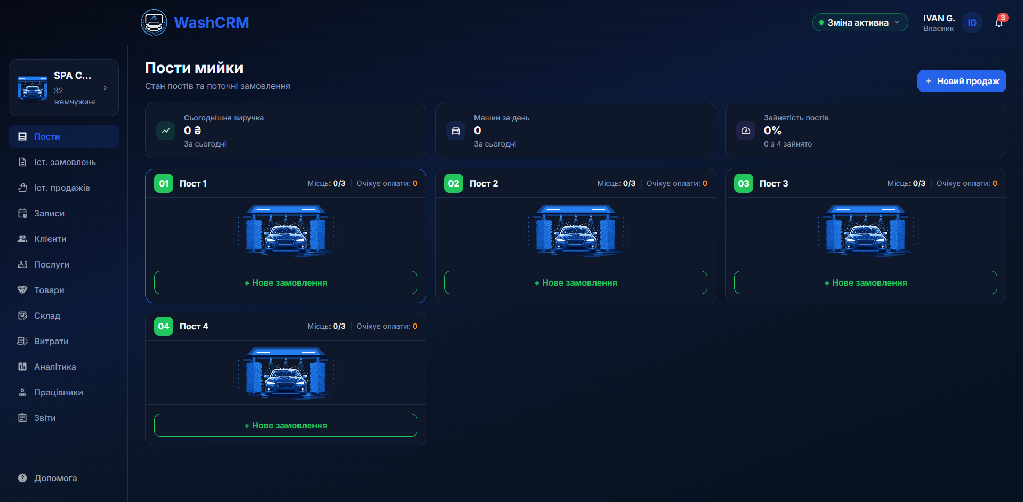
Task: Click the Працівники person icon
Action: 22,392
